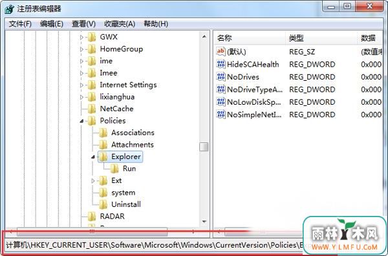Image resolution: width=388 pixels, height=256 pixels.
Task: Expand the GWX key
Action: point(81,37)
